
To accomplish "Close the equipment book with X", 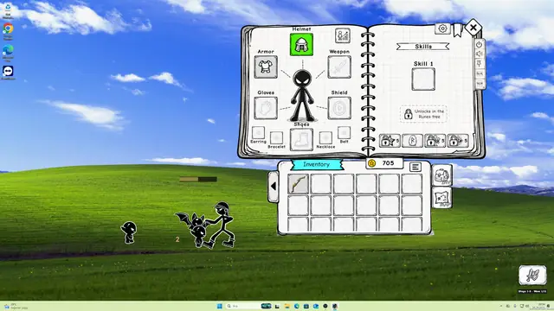I will click(x=473, y=28).
